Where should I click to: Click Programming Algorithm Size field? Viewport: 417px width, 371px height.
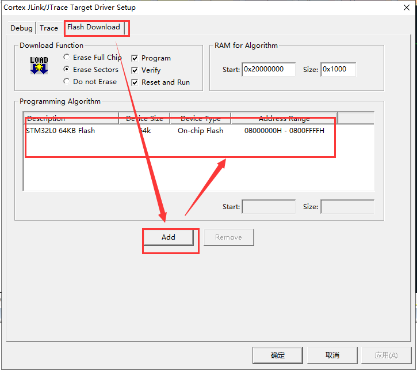347,207
